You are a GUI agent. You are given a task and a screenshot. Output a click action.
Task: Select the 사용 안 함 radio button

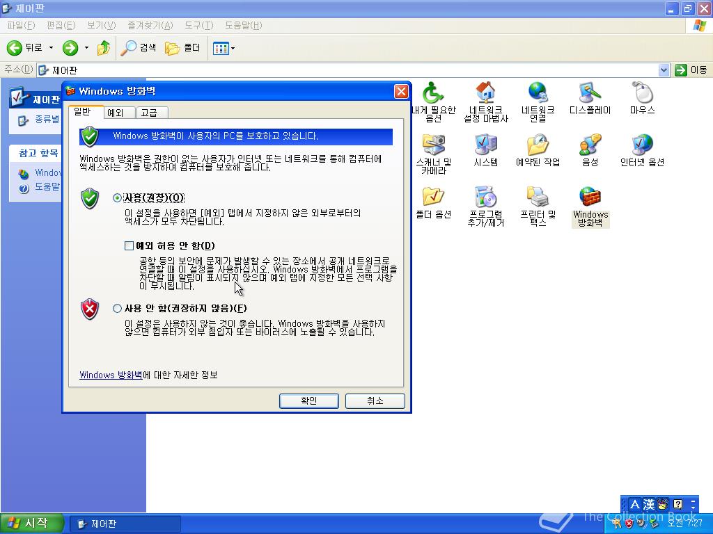point(117,308)
